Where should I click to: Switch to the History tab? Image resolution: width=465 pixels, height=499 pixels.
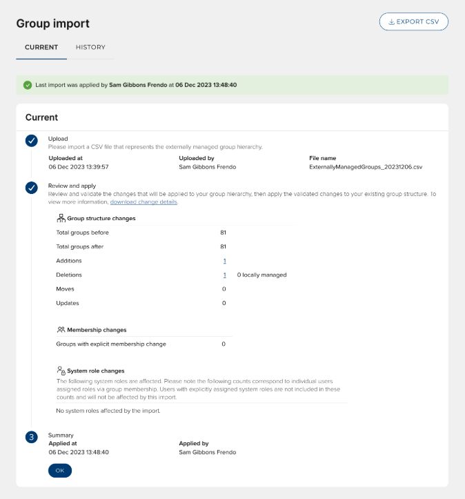90,47
